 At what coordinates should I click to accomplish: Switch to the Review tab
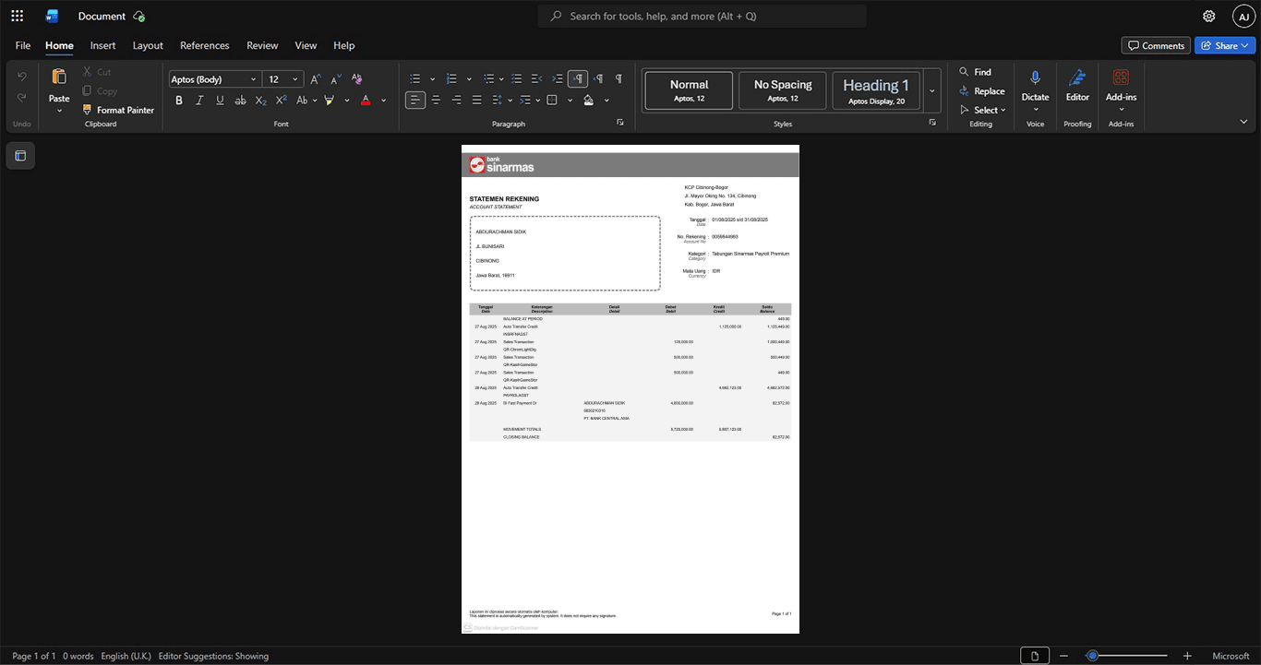(262, 45)
